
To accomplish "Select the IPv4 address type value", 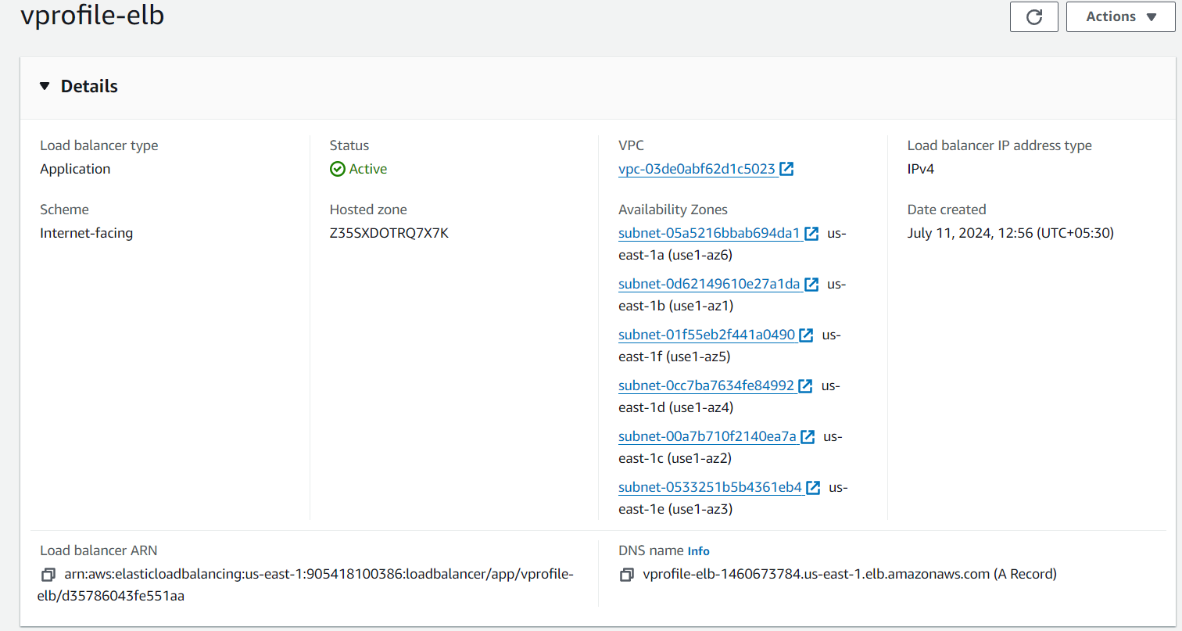I will tap(922, 169).
